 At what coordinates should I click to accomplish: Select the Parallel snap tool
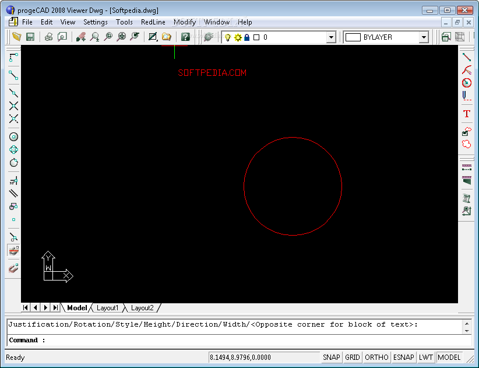(13, 194)
